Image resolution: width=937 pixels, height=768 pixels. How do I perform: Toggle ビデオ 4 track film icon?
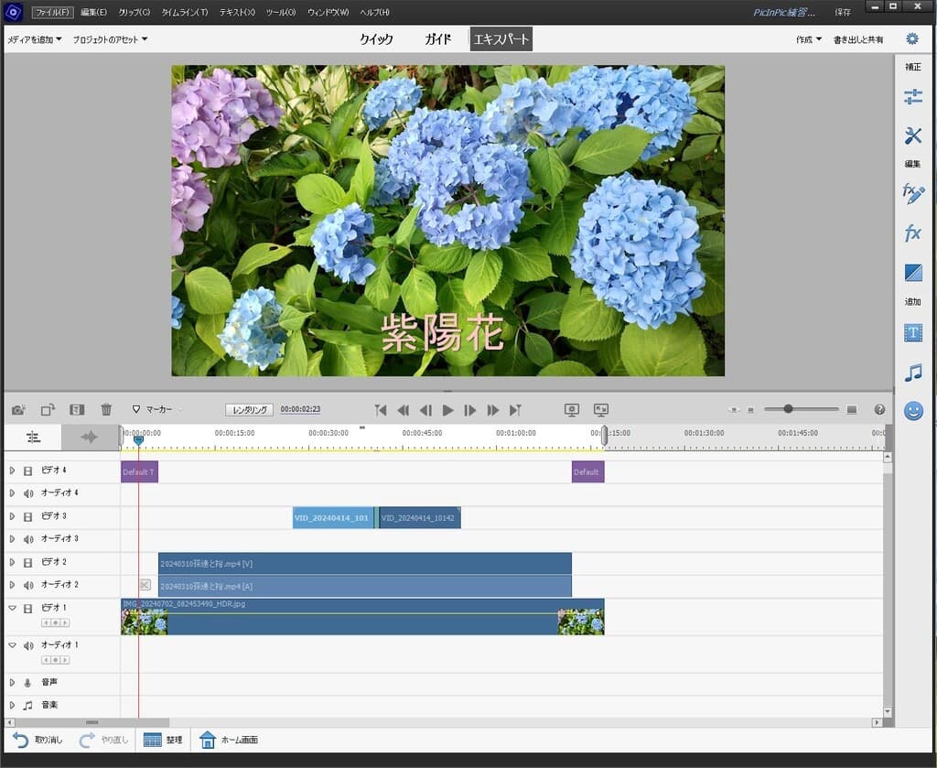click(28, 471)
